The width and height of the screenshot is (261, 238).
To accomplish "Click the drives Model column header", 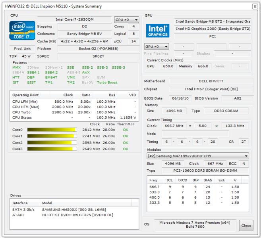I will click(x=86, y=203).
